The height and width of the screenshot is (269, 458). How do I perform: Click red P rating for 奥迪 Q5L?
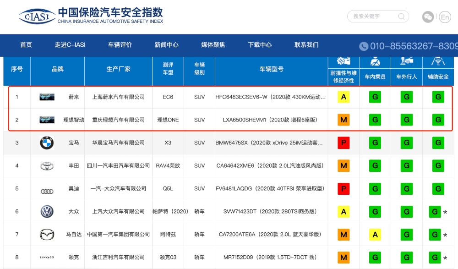343,189
